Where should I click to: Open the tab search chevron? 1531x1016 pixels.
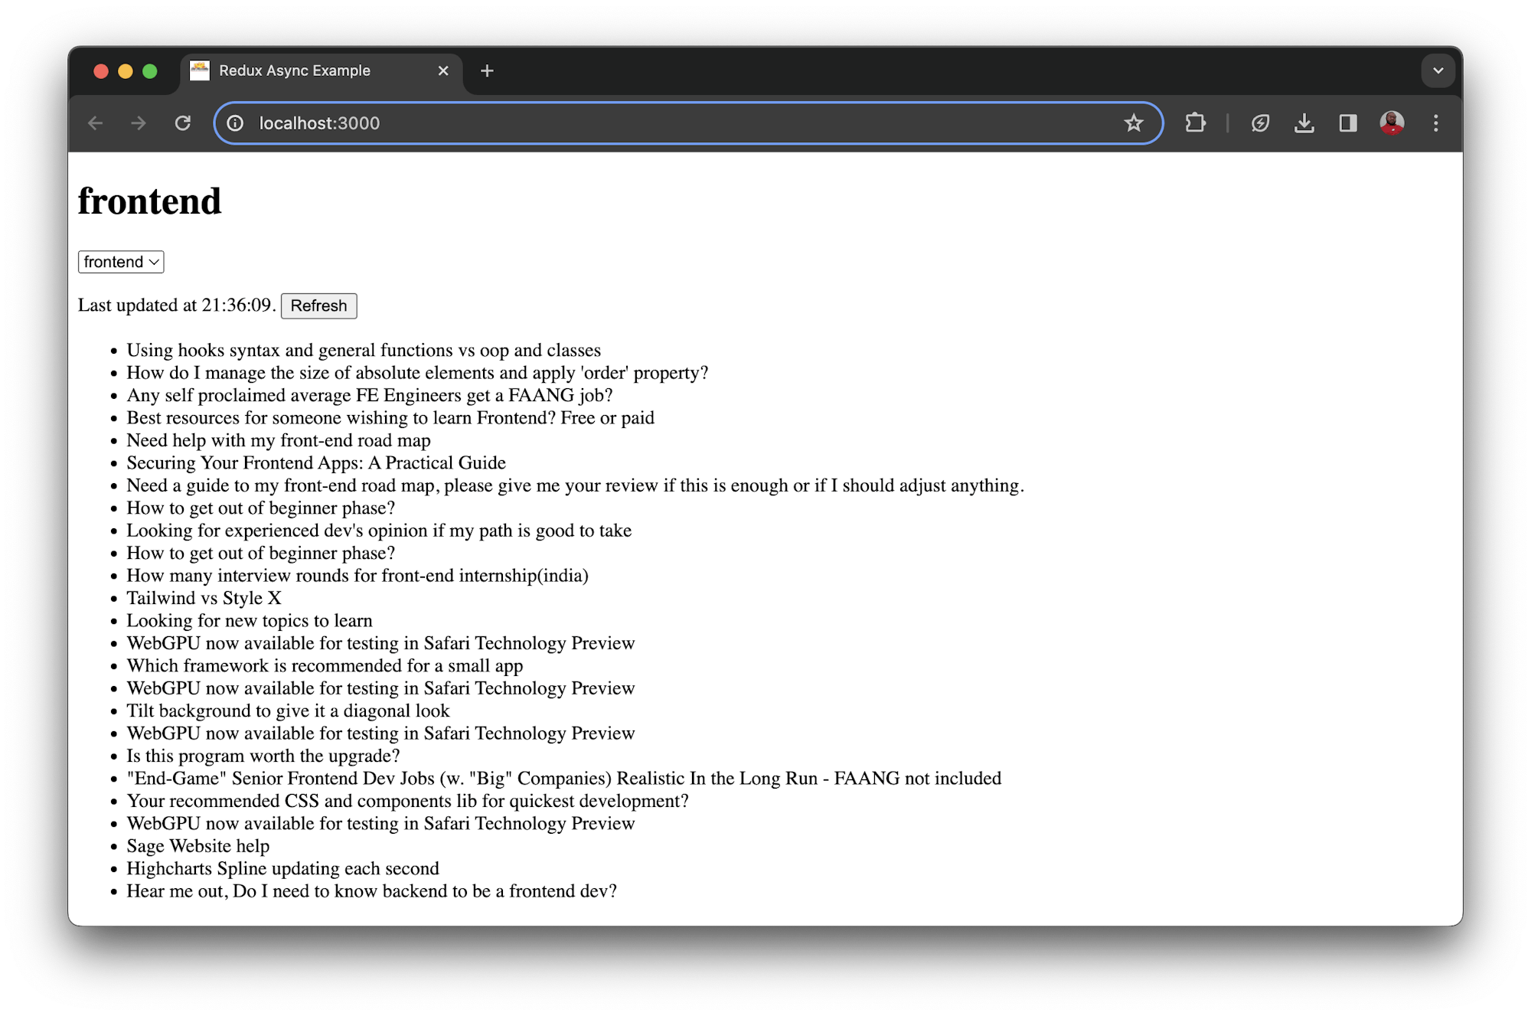(x=1438, y=70)
